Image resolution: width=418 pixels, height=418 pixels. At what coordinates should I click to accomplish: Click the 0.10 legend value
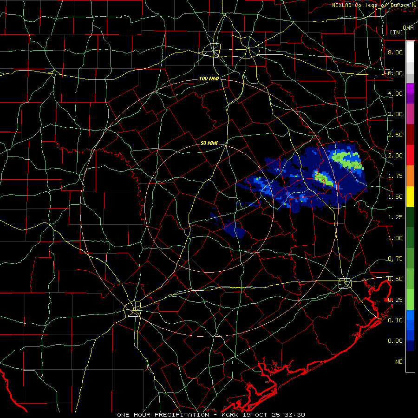(x=395, y=320)
